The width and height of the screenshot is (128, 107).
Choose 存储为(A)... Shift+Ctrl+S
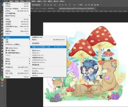[x=17, y=31]
